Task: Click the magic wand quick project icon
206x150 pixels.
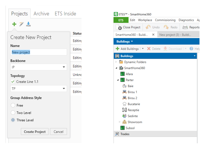Action: [21, 24]
